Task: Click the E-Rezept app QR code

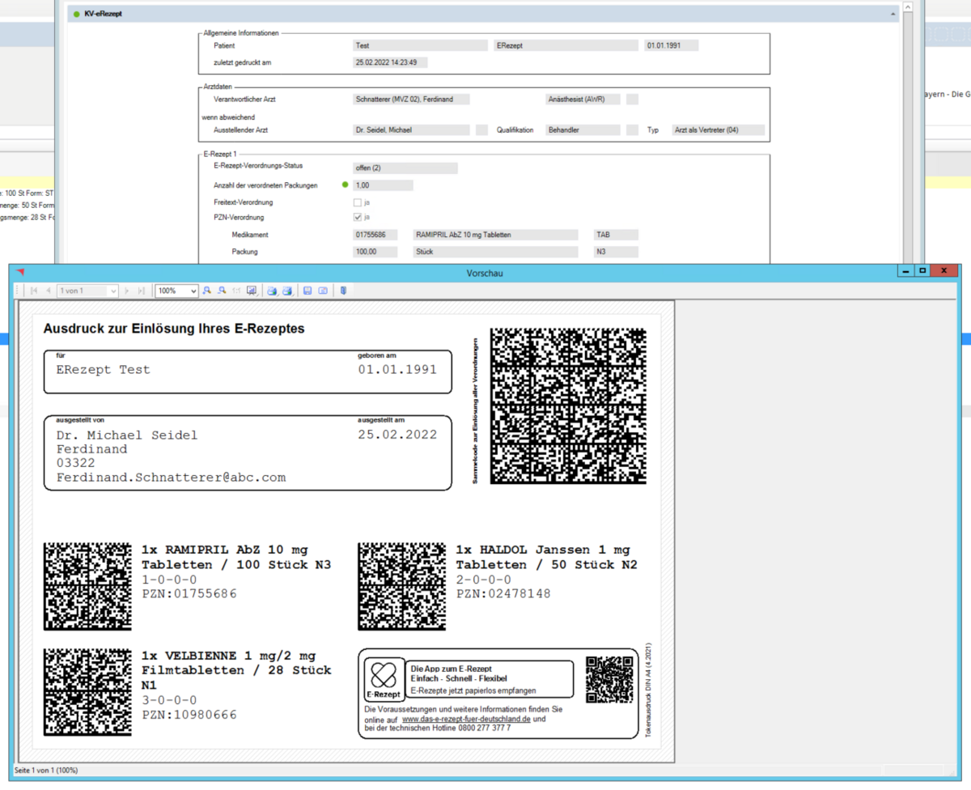Action: [x=609, y=679]
